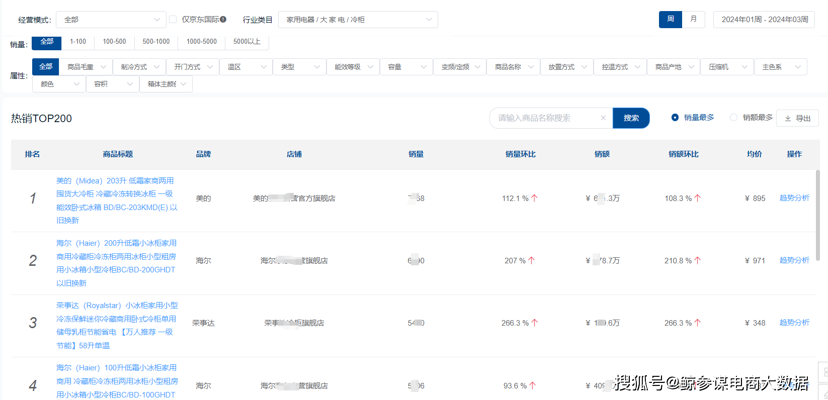Clear the product search box with the X icon

(603, 118)
